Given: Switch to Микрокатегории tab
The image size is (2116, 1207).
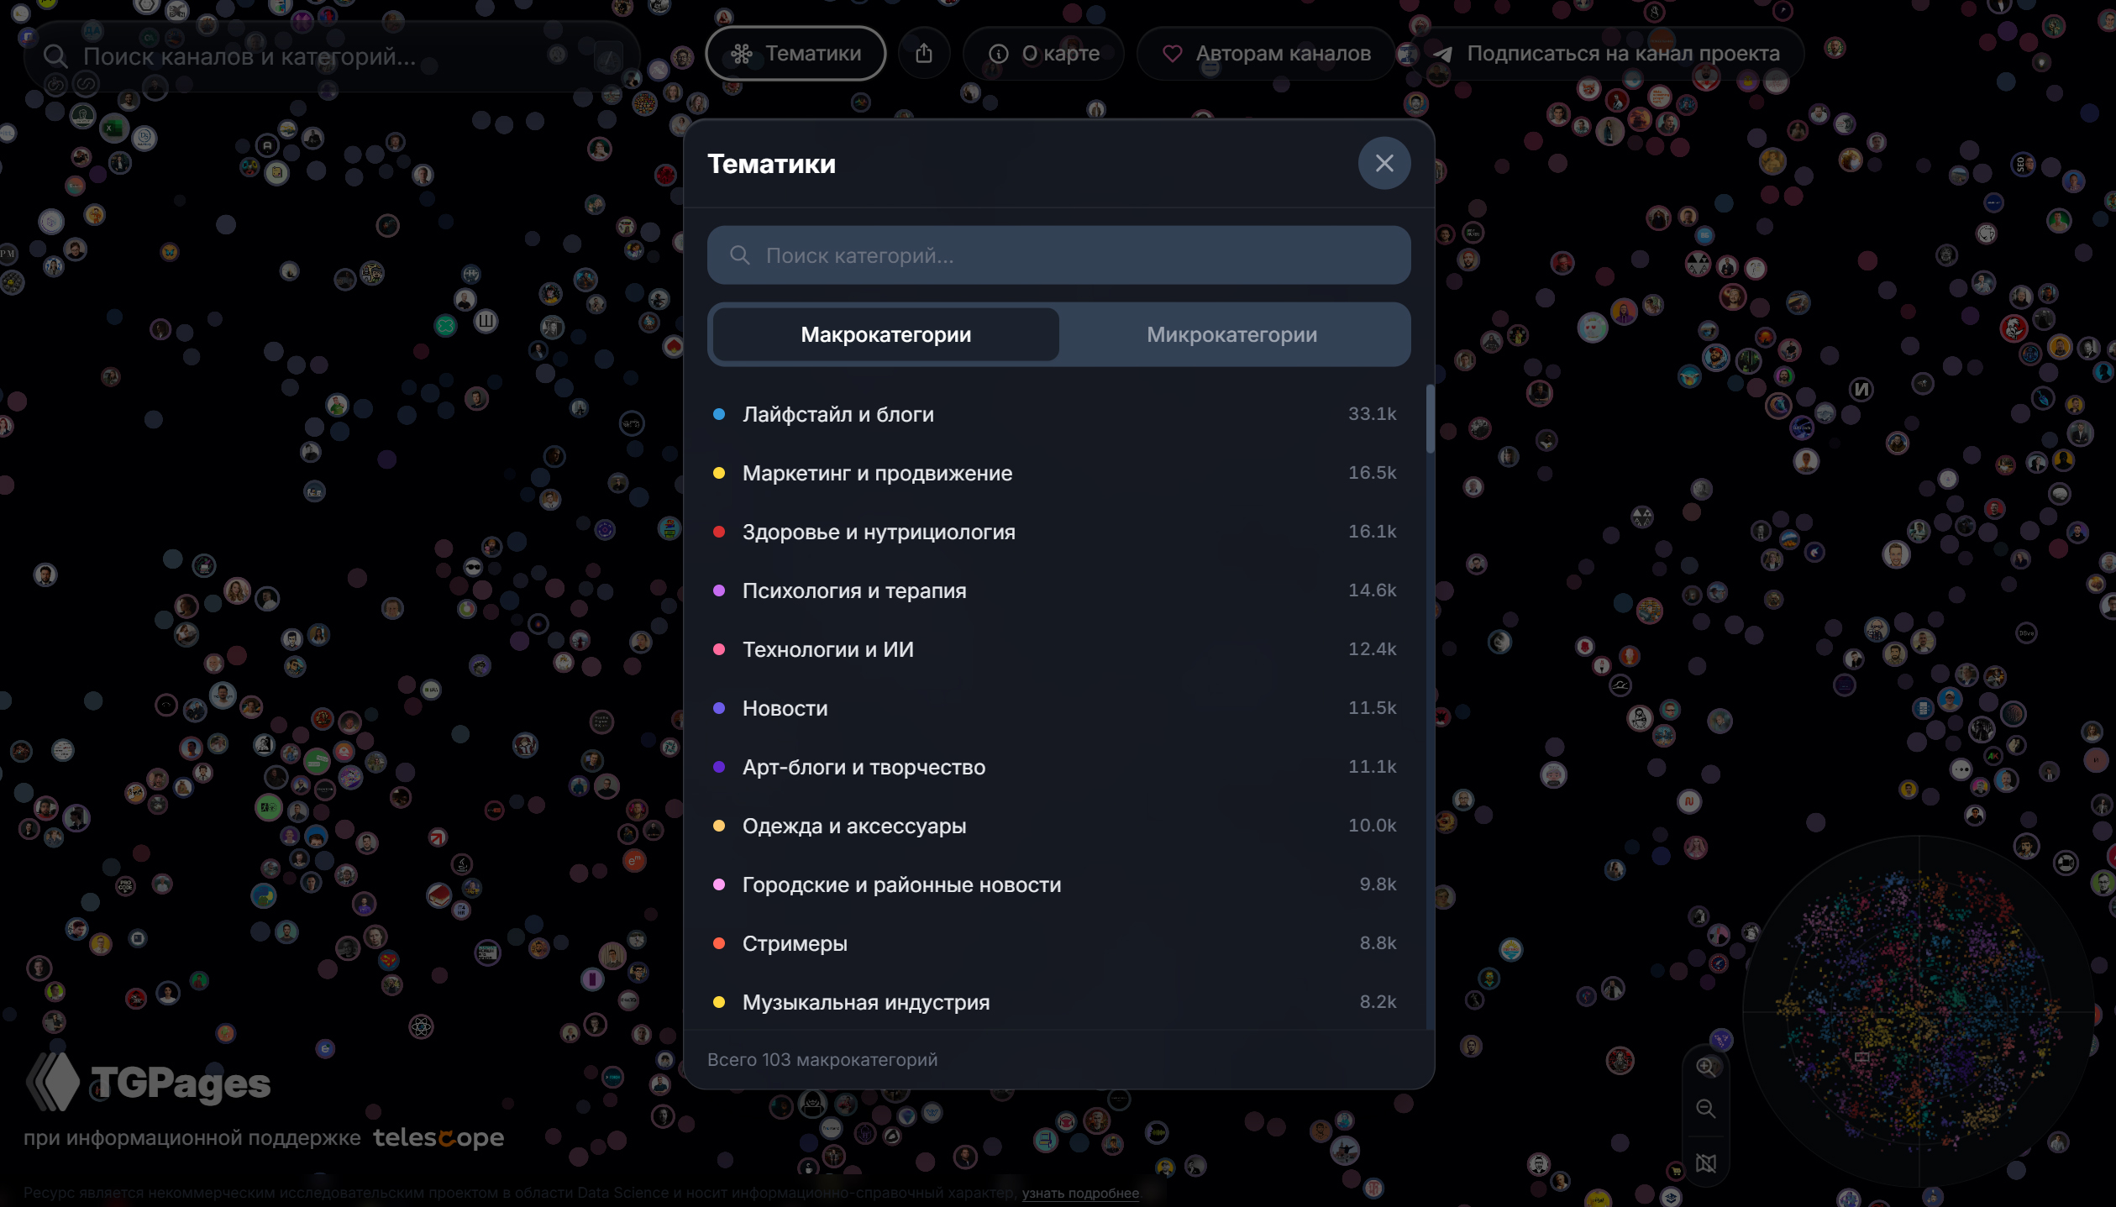Looking at the screenshot, I should tap(1231, 334).
